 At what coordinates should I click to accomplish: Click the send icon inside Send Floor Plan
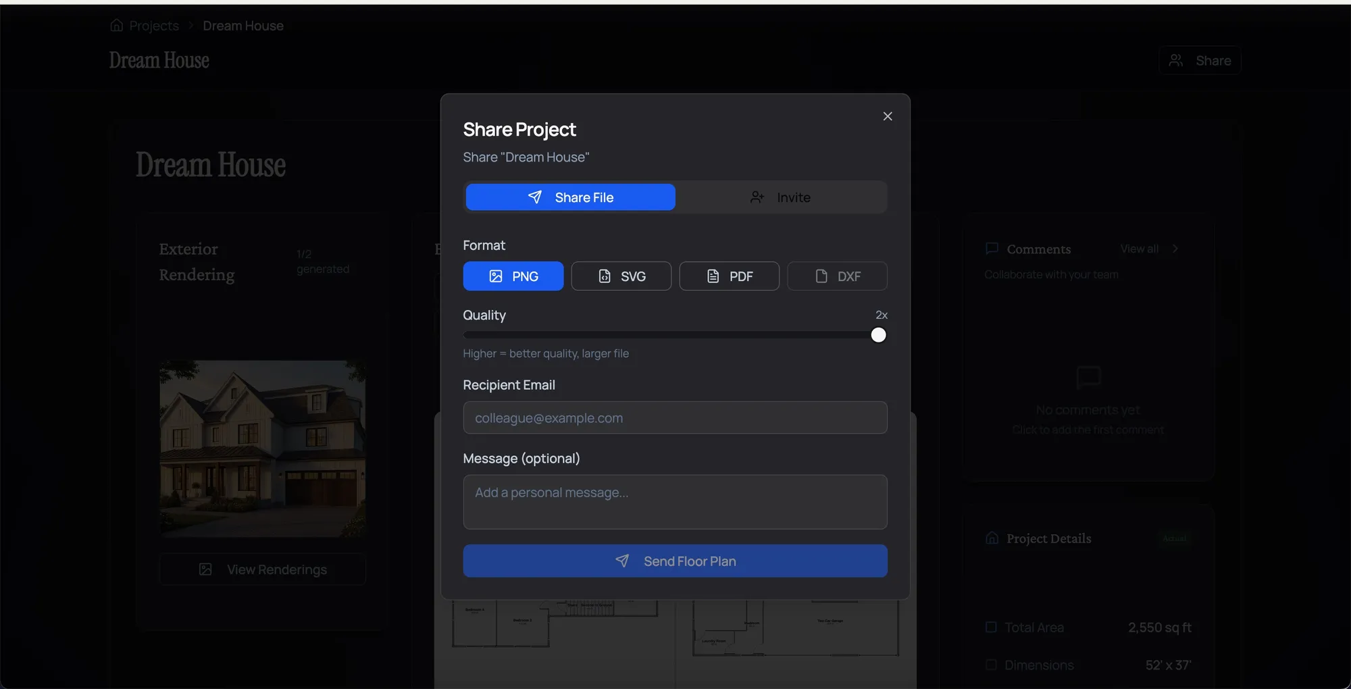[623, 561]
